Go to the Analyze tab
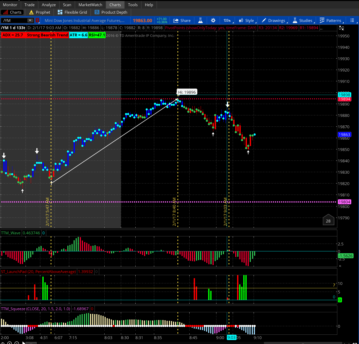The width and height of the screenshot is (359, 344). tap(49, 5)
